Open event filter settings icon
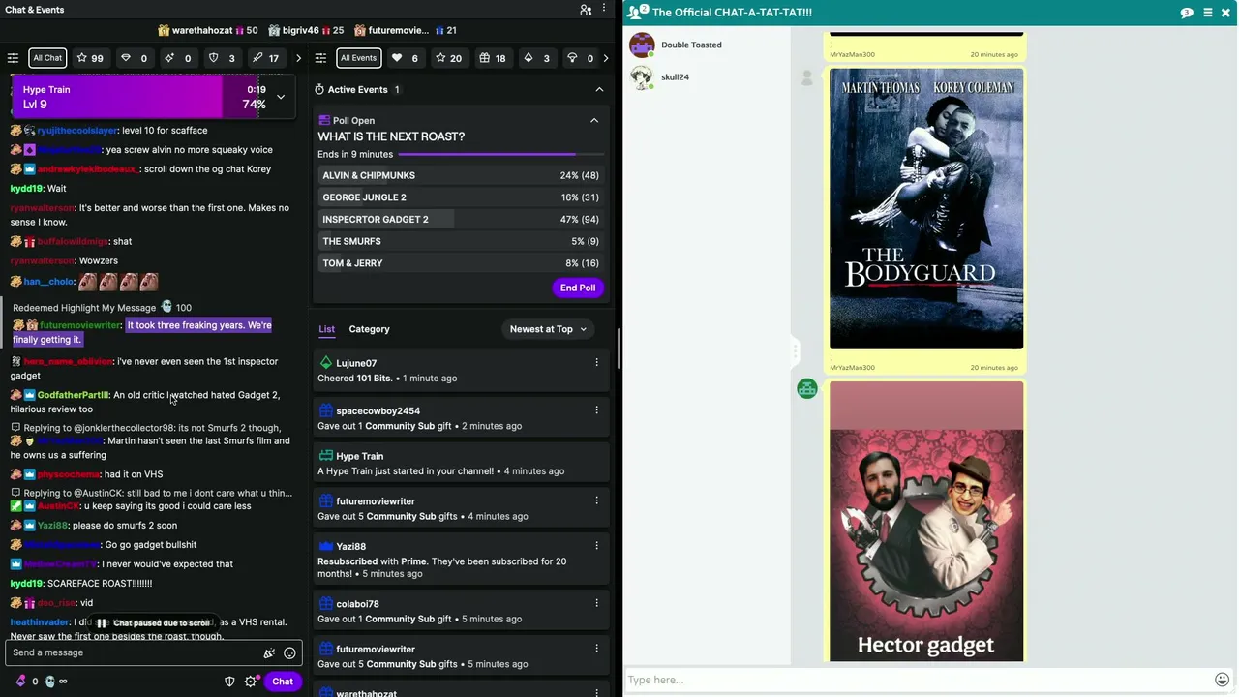This screenshot has width=1239, height=697. (x=320, y=58)
